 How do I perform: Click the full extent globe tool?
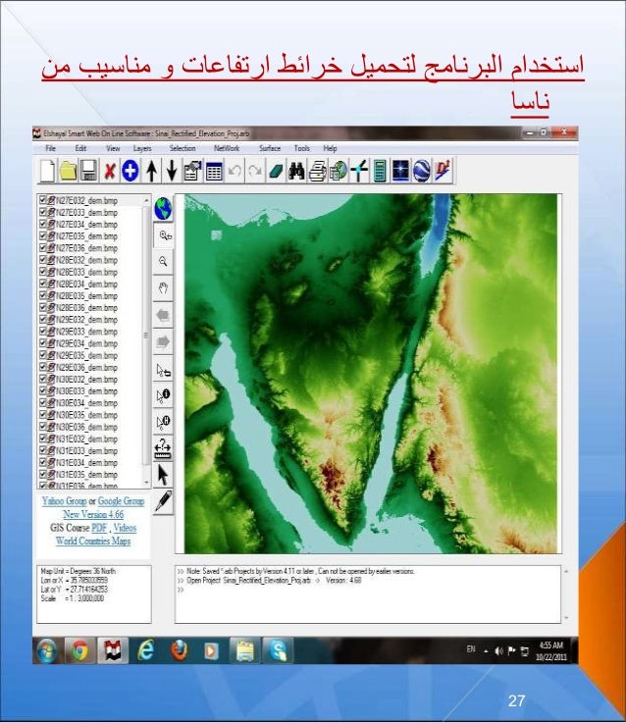coord(163,208)
